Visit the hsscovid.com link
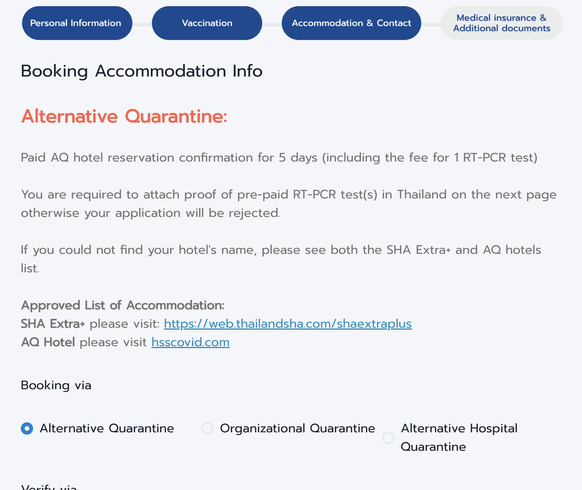Image resolution: width=582 pixels, height=490 pixels. [x=191, y=342]
